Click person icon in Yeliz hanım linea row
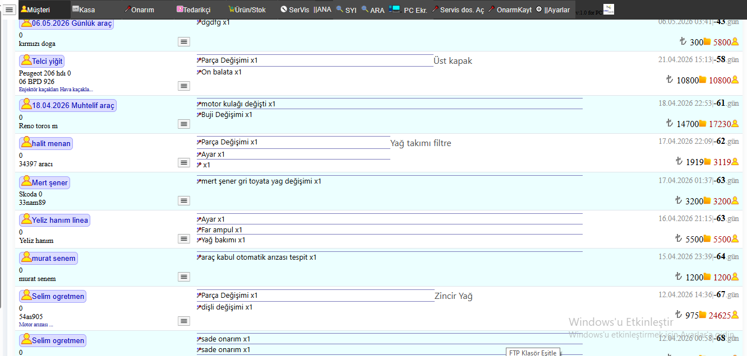The image size is (747, 356). coord(735,238)
